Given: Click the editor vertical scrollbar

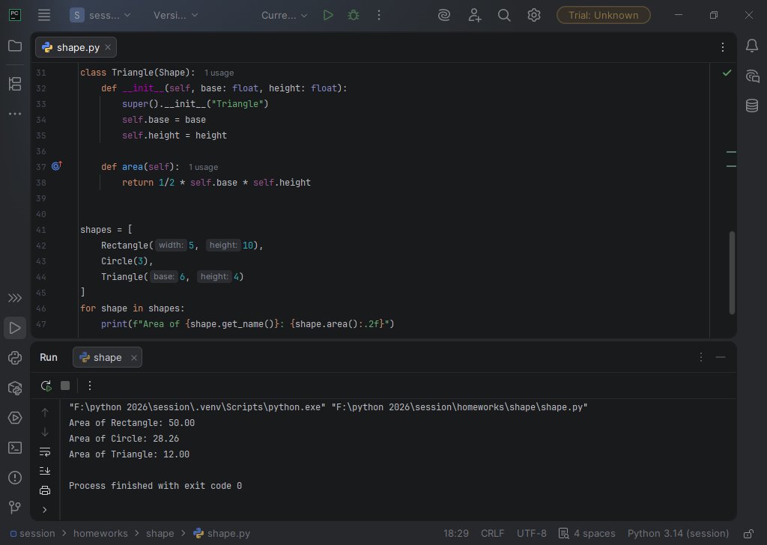Looking at the screenshot, I should click(x=732, y=272).
